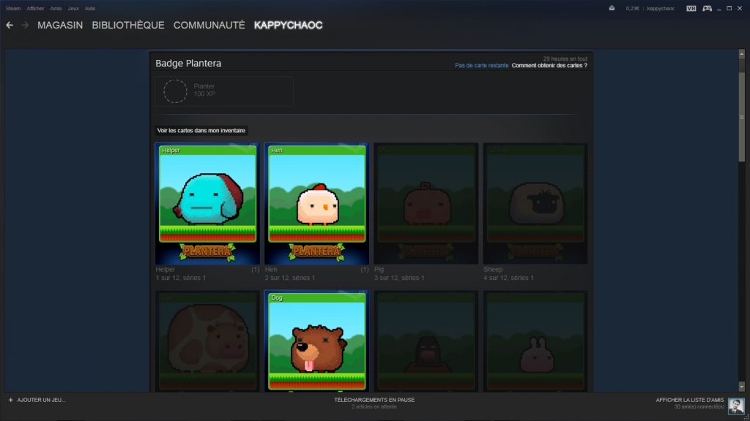Expand the kappychaoc account dropdown
The image size is (750, 421).
[661, 8]
